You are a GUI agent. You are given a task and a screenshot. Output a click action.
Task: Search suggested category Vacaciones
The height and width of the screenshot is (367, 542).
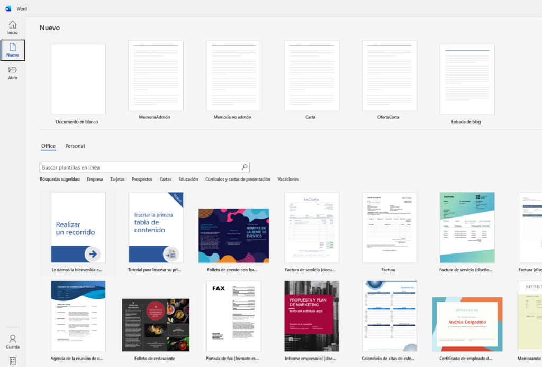[288, 180]
